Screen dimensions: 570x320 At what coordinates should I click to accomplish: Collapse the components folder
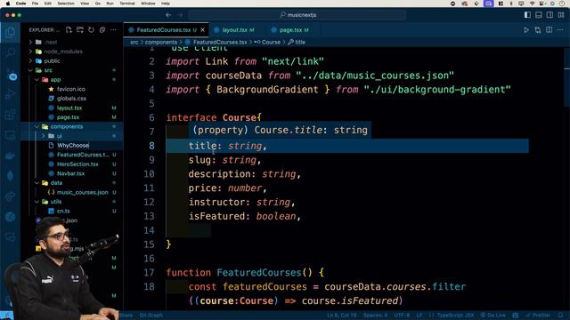coord(37,126)
